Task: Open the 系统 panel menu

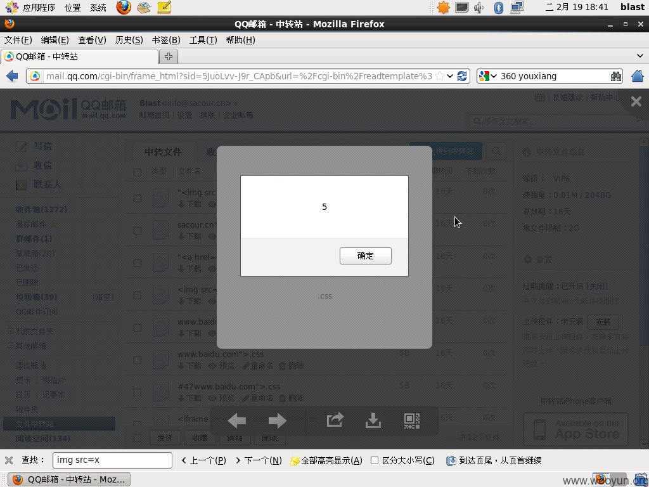Action: (98, 8)
